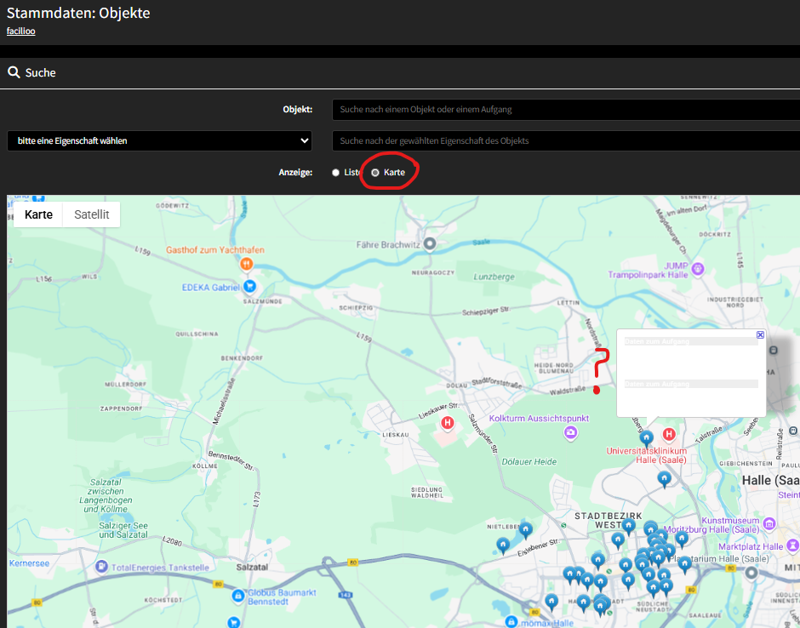The image size is (800, 628).
Task: Click the Fähre Brachwitz ferry marker
Action: pos(430,244)
